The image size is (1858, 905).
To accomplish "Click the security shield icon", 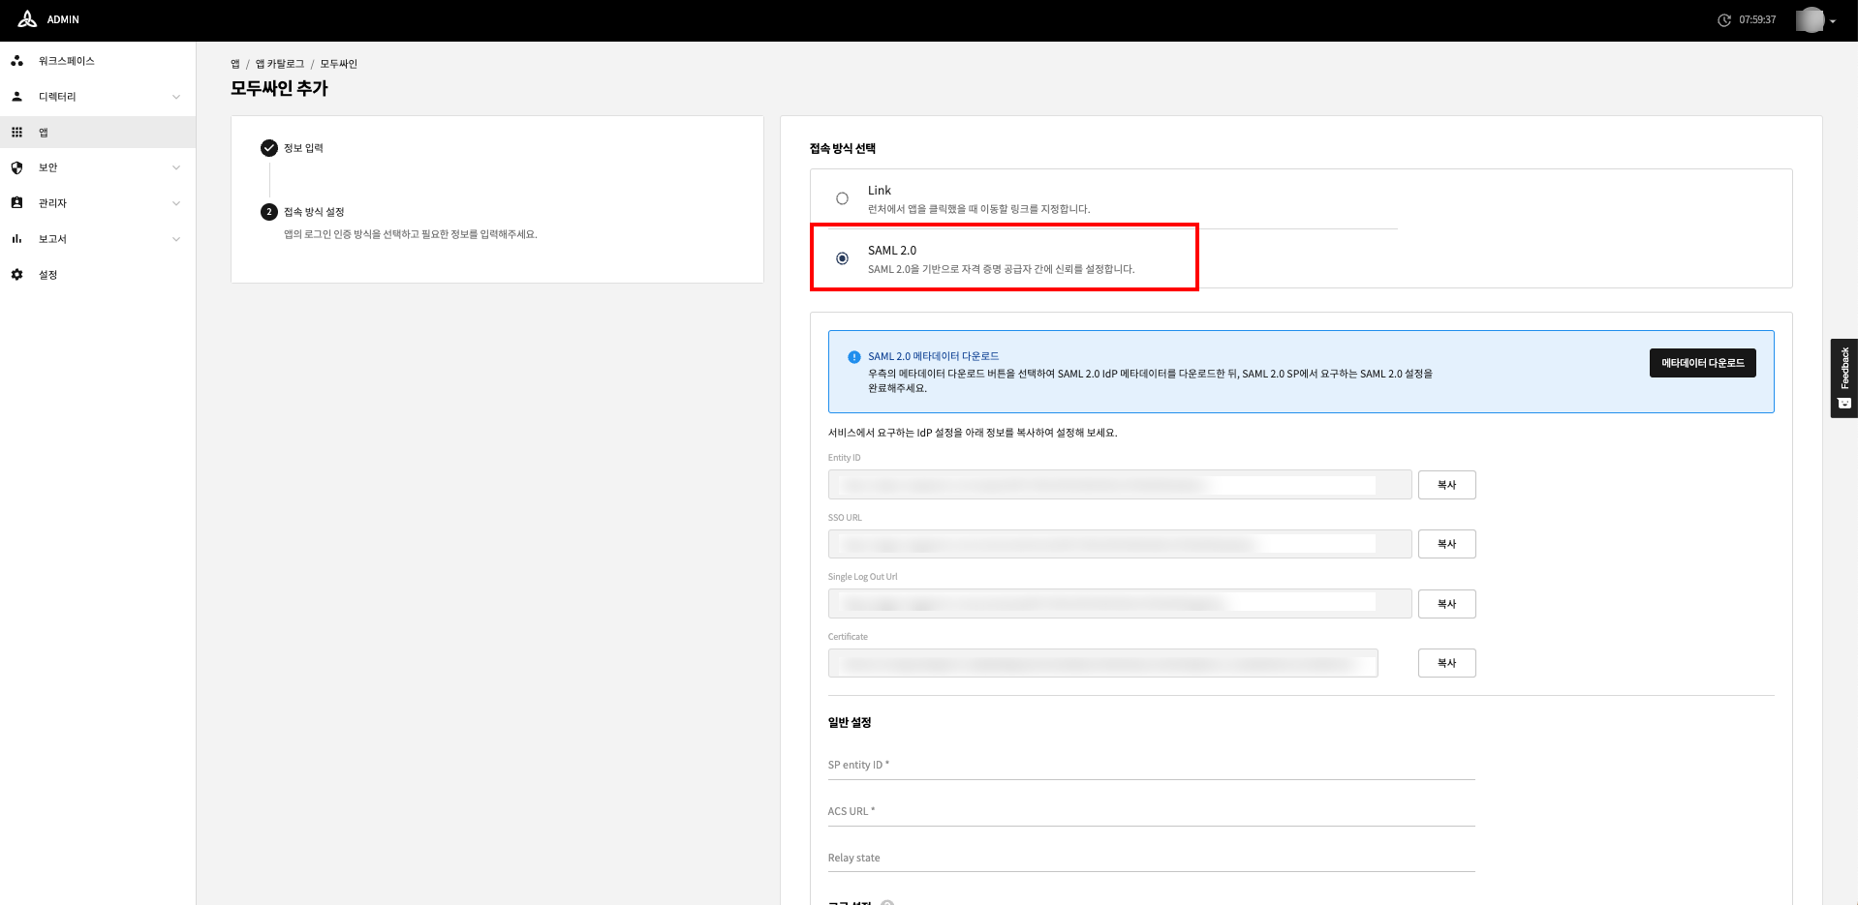I will pos(16,167).
